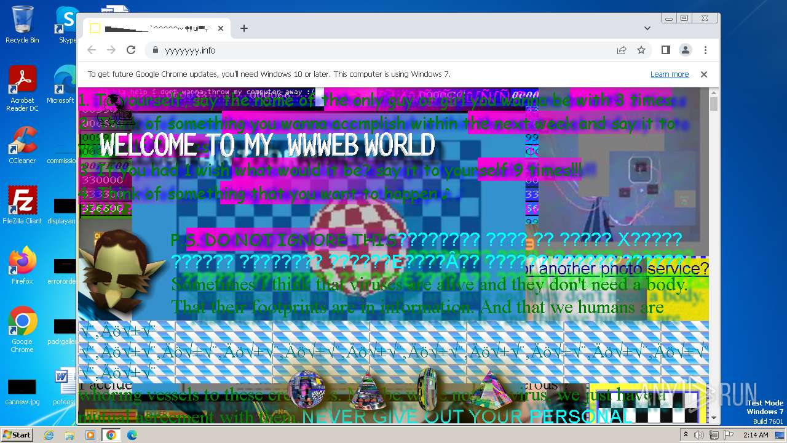Viewport: 787px width, 443px height.
Task: Open the displayau desktop file
Action: 63,211
